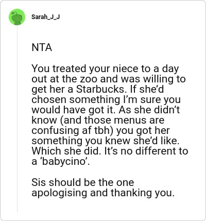Image resolution: width=206 pixels, height=221 pixels.
Task: Click the green Reddit Snoo avatar
Action: pos(17,17)
